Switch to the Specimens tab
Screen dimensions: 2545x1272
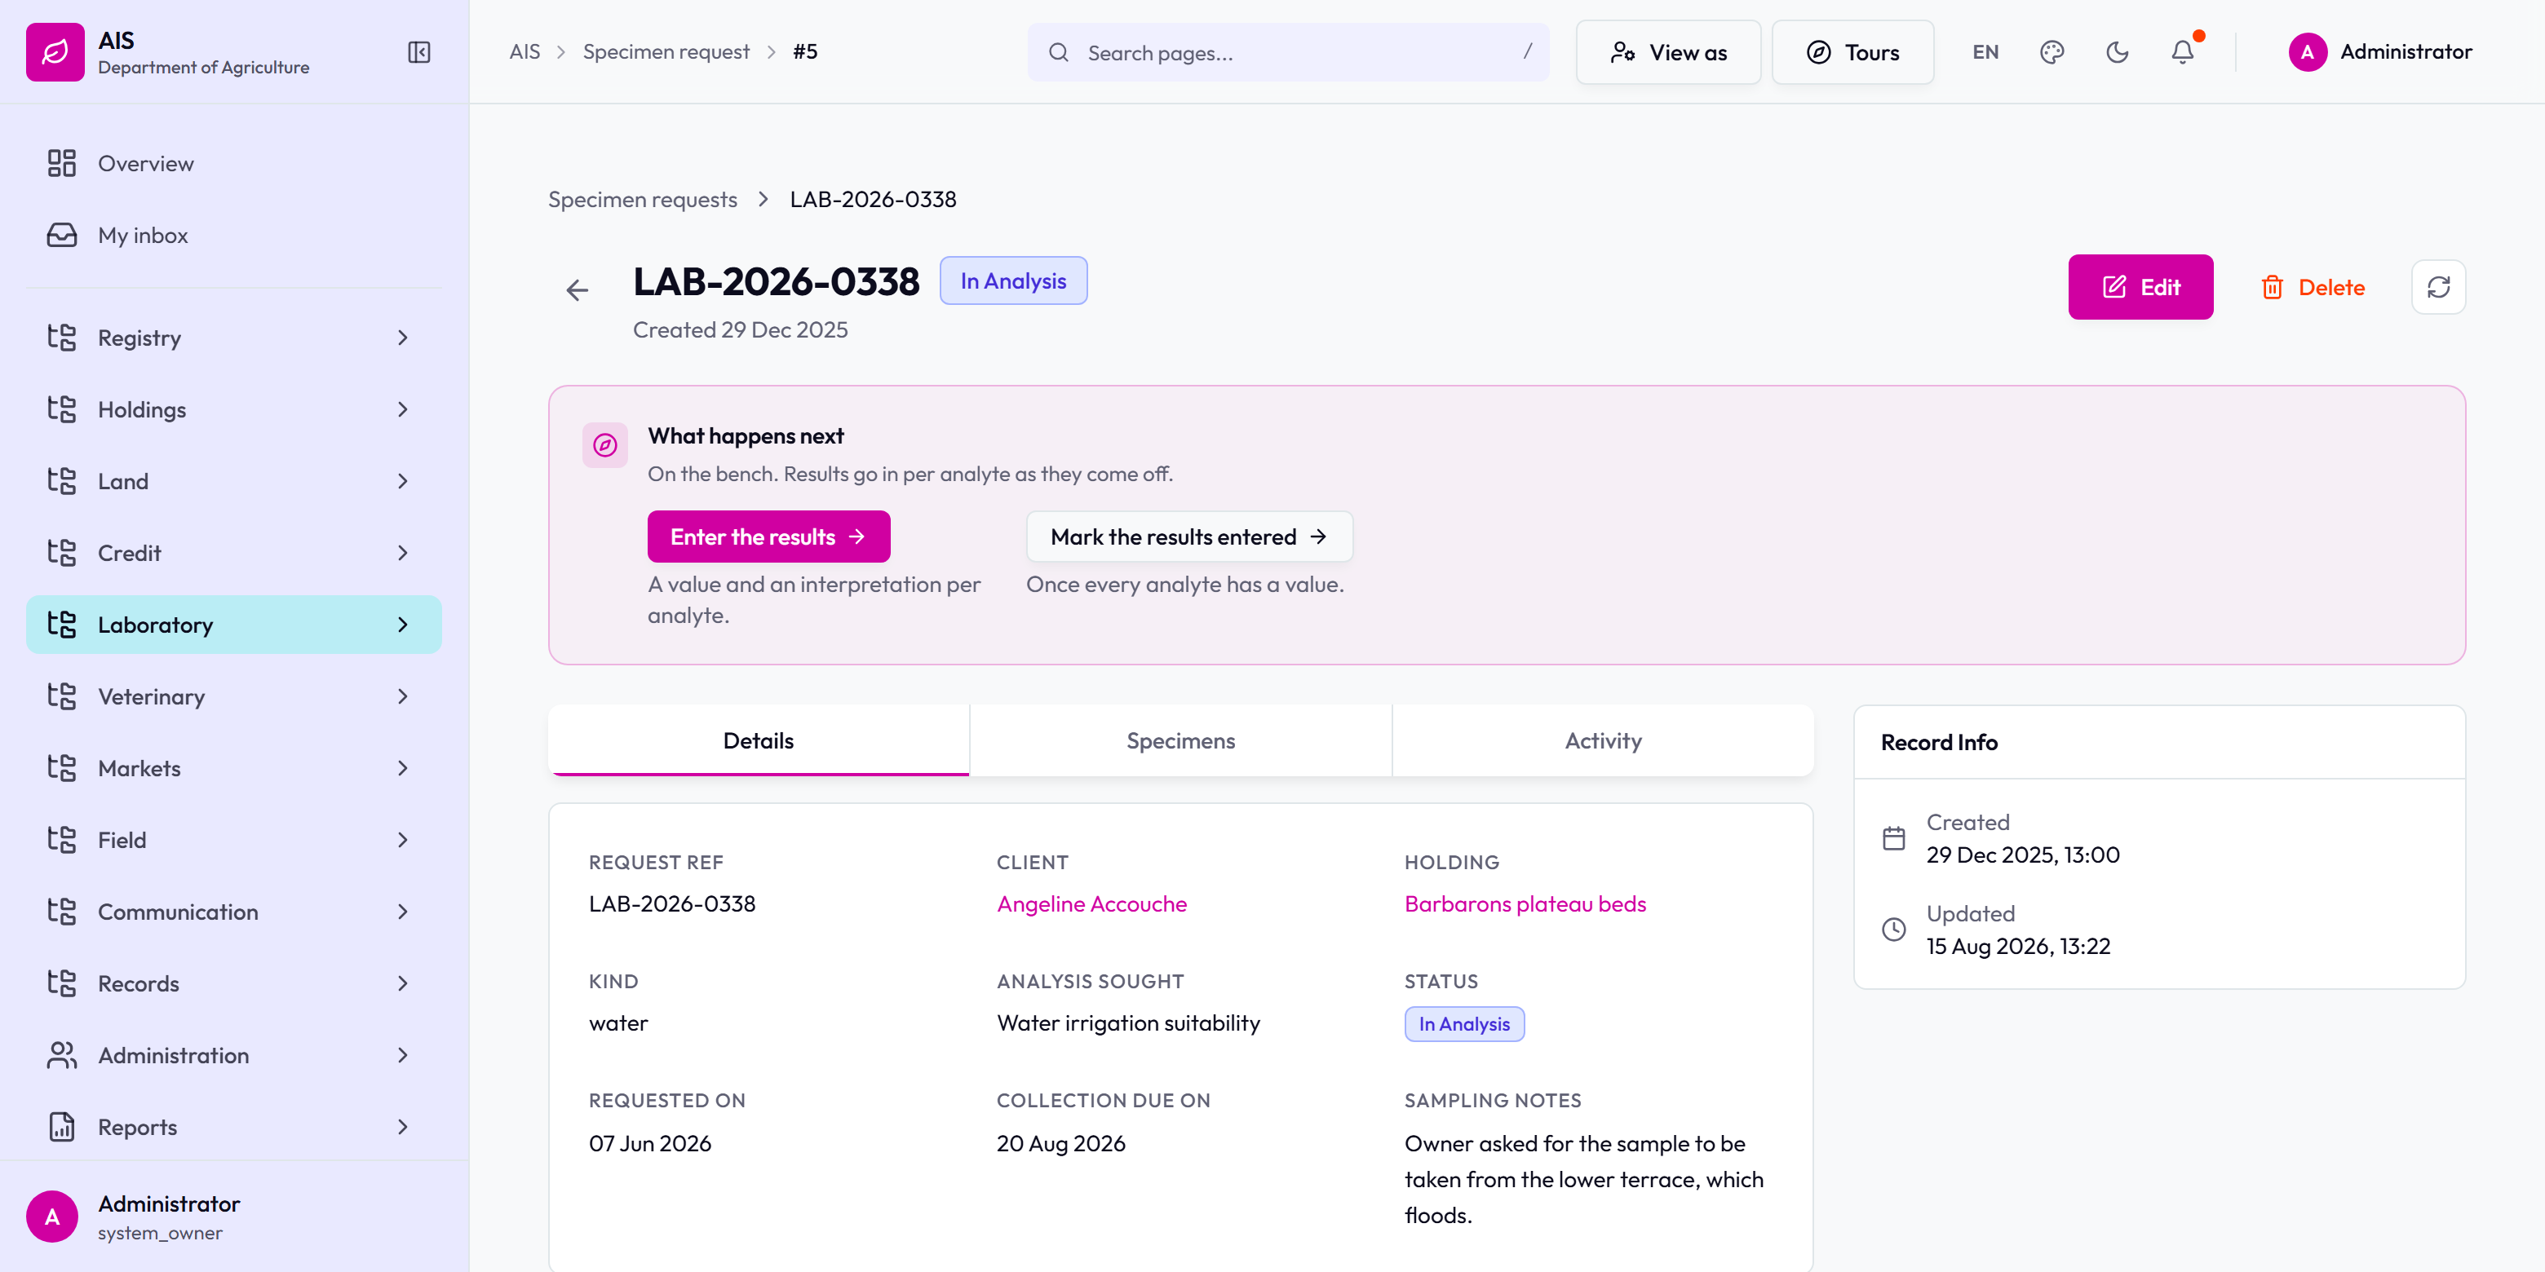[1180, 740]
